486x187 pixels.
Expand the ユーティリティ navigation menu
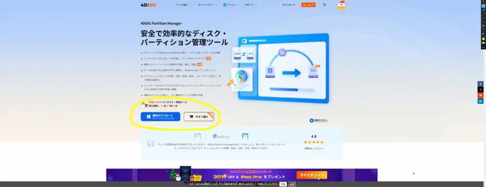(207, 5)
